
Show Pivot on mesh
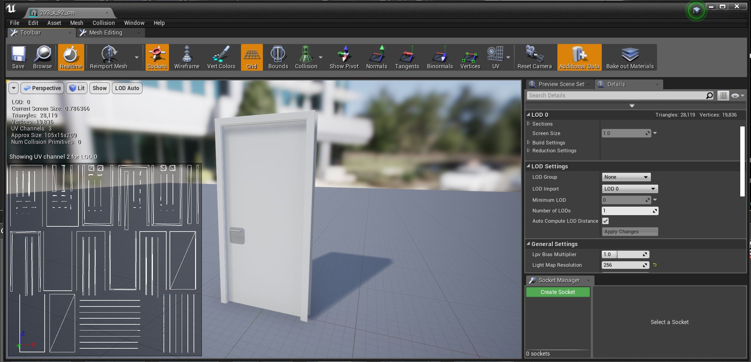tap(344, 57)
